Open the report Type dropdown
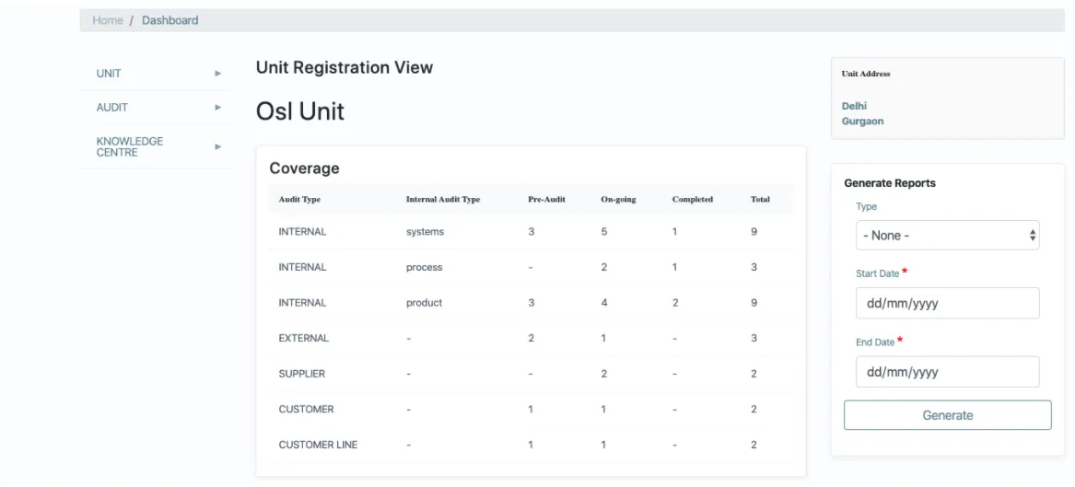Viewport: 1075px width, 487px height. tap(948, 235)
